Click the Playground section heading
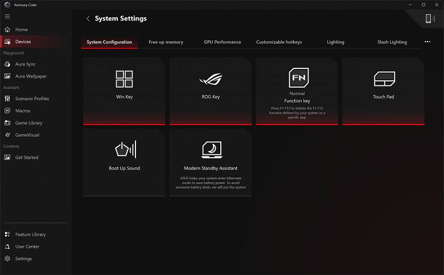 [13, 53]
